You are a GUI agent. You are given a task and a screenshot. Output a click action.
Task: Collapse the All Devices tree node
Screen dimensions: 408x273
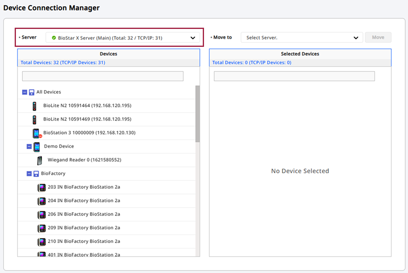tap(24, 92)
